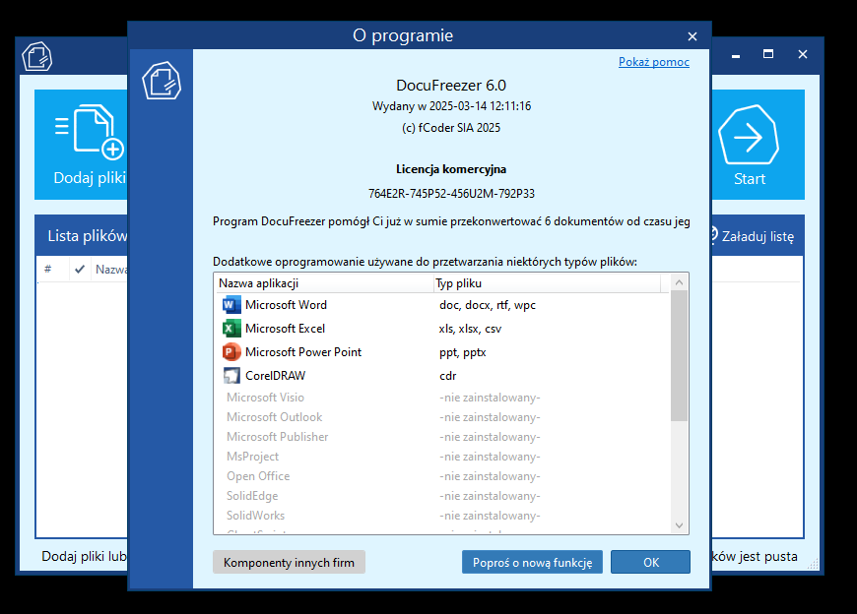Click the 'cdr' file type cell
This screenshot has width=857, height=614.
click(447, 376)
